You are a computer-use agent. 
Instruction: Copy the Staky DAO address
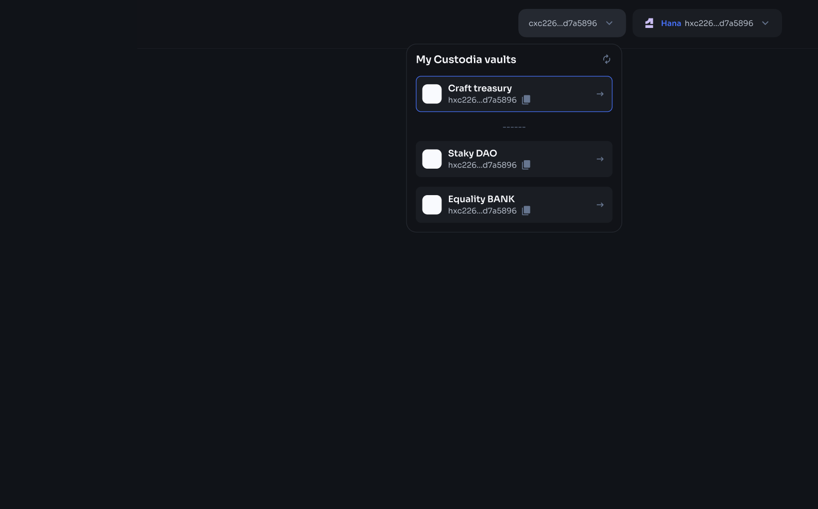tap(526, 165)
